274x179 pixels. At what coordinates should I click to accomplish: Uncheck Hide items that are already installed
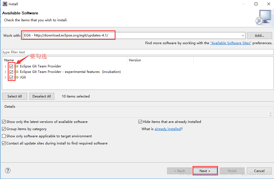(x=140, y=122)
